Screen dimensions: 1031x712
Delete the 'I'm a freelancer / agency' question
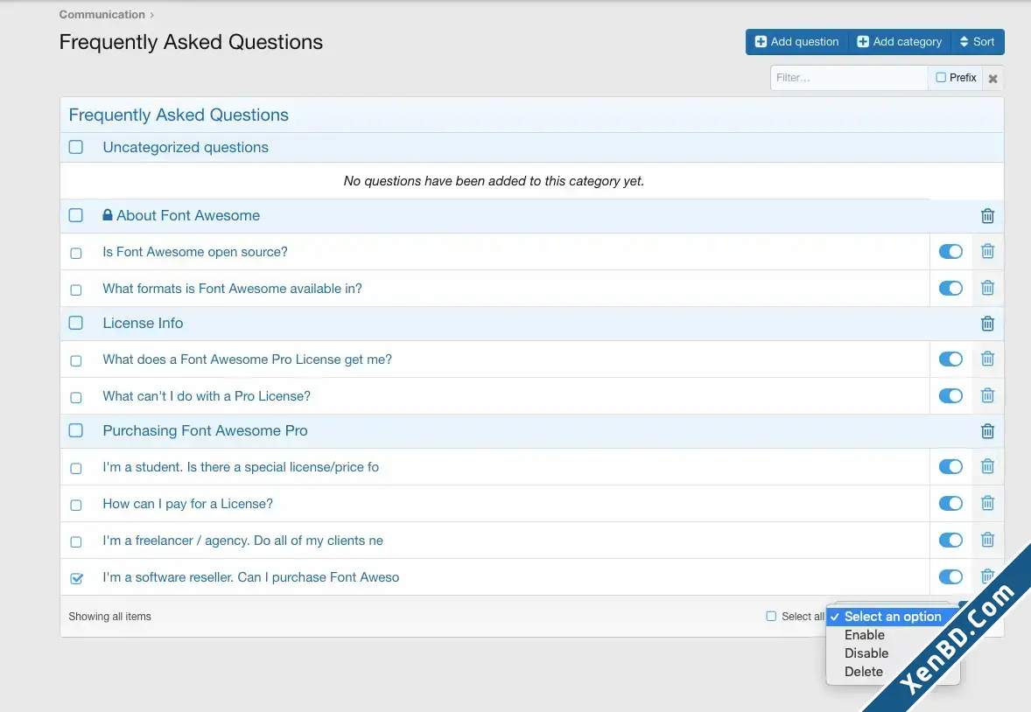(987, 541)
